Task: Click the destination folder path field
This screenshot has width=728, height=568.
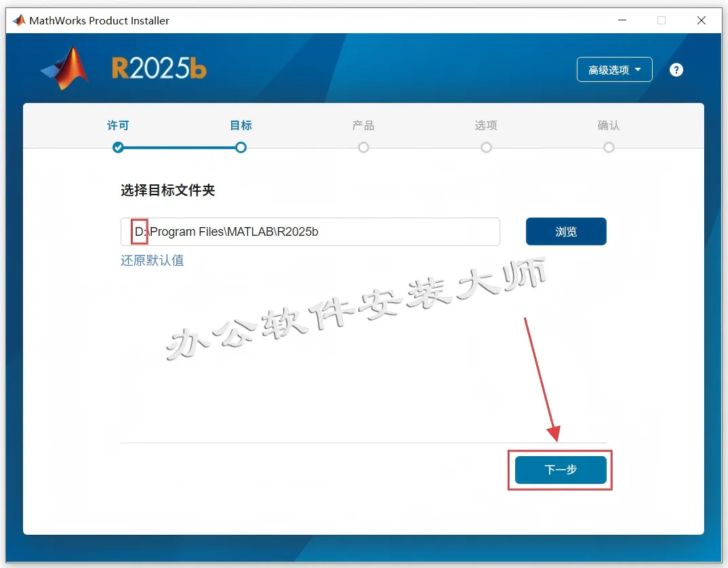Action: [x=310, y=231]
